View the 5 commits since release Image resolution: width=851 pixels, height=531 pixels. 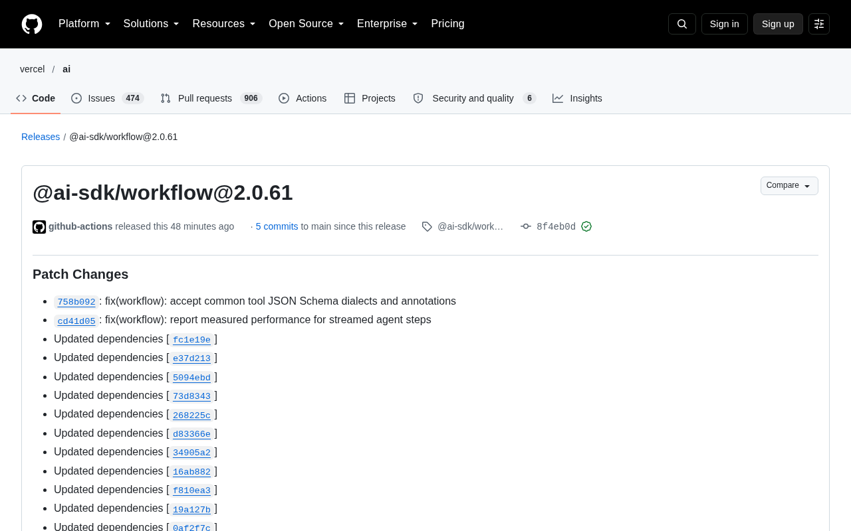tap(277, 226)
